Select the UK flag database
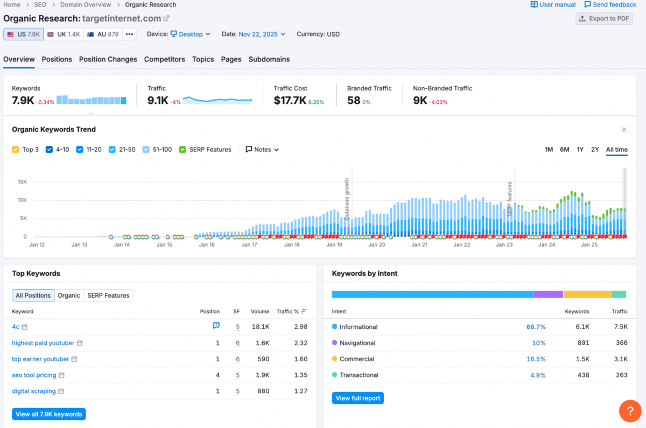This screenshot has width=646, height=428. click(x=64, y=34)
